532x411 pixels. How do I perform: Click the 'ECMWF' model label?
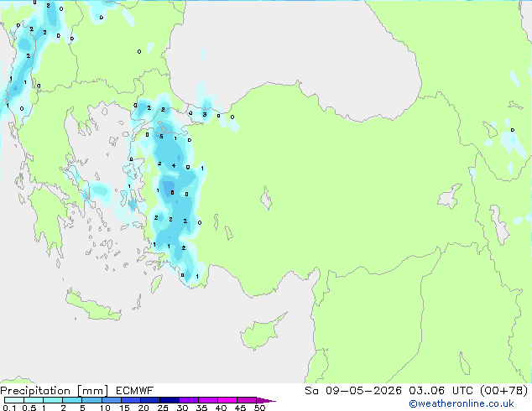(x=134, y=391)
